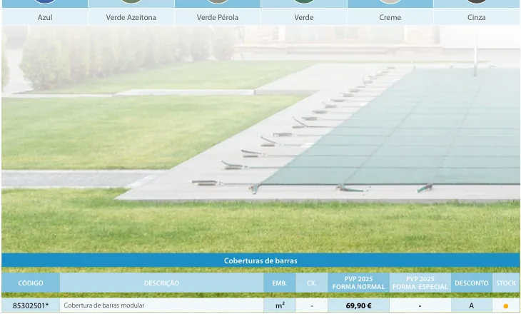
Task: Click the DESCRIÇÃO column header
Action: click(161, 283)
